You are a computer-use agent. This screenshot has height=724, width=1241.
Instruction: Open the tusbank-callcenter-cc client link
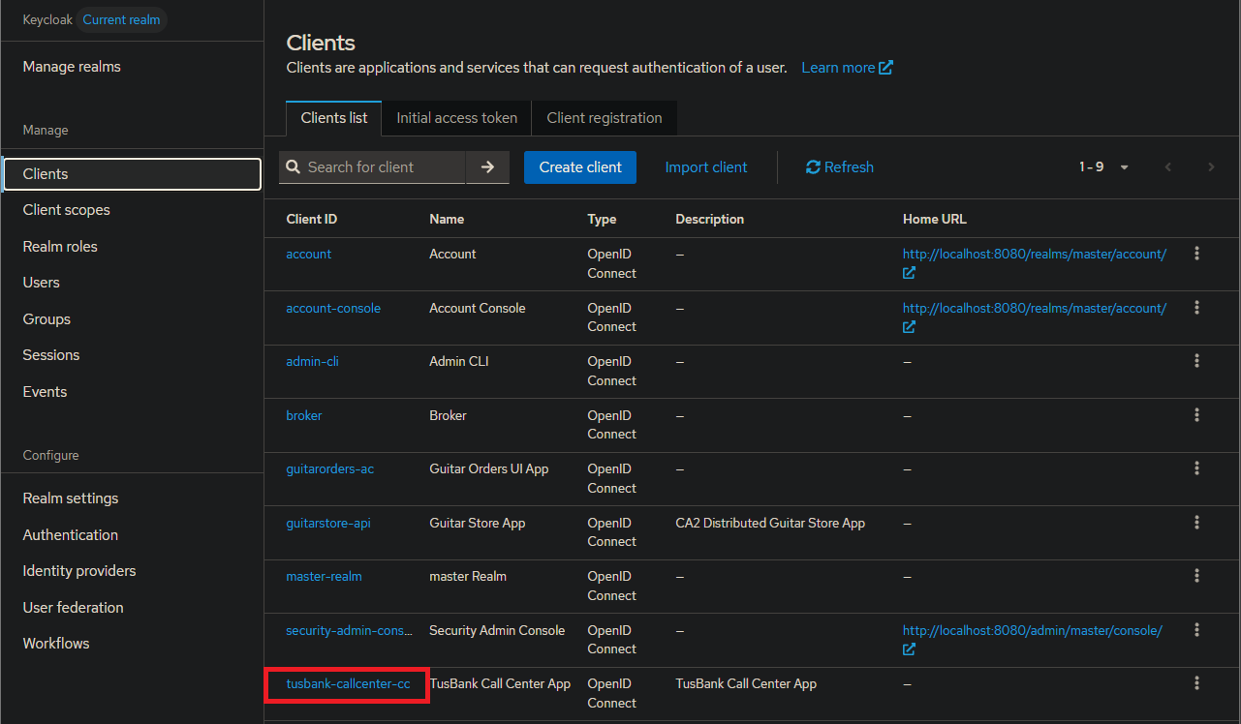(348, 683)
